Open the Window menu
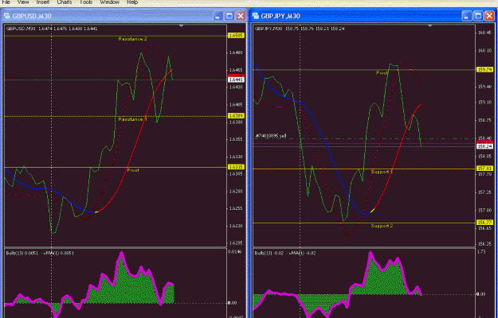 pos(110,2)
